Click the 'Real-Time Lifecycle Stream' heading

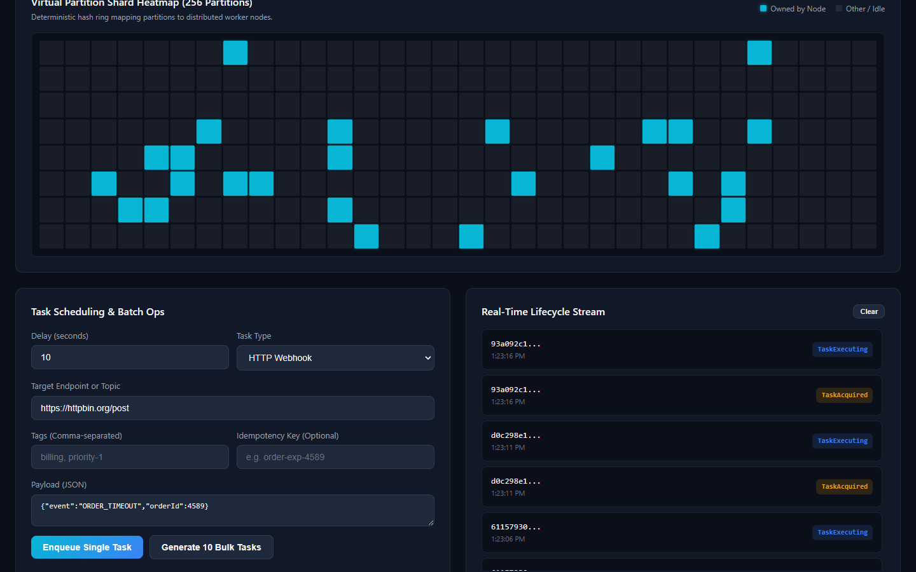pos(543,311)
